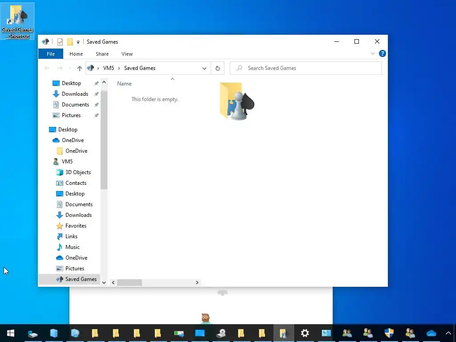Image resolution: width=456 pixels, height=342 pixels.
Task: Click the Search Saved Games field
Action: pos(305,68)
